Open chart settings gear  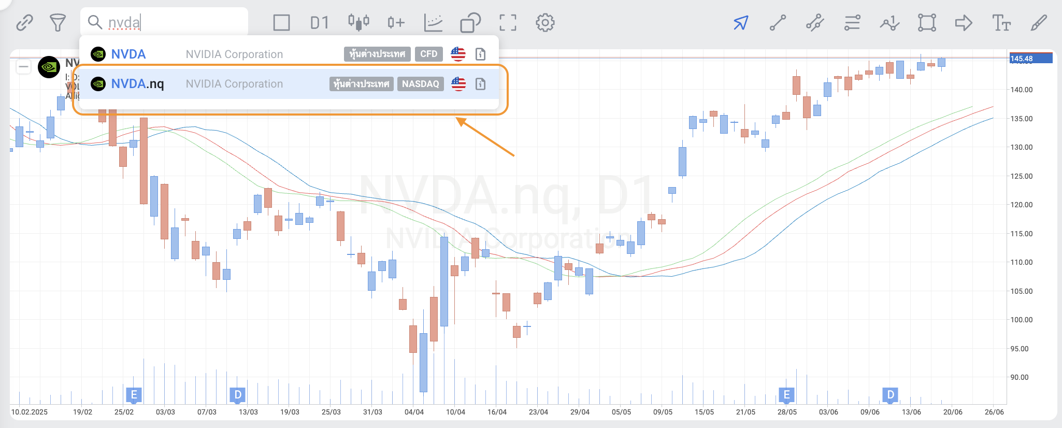545,23
